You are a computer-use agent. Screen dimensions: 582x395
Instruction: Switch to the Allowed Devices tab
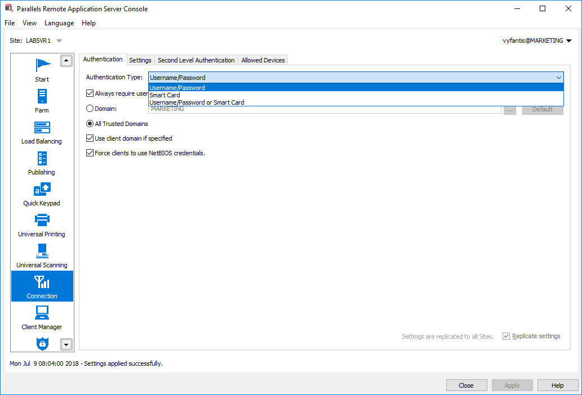coord(263,60)
